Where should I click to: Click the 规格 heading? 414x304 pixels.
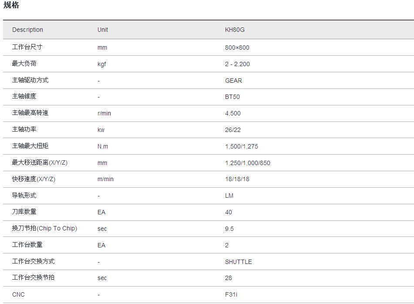pos(11,6)
